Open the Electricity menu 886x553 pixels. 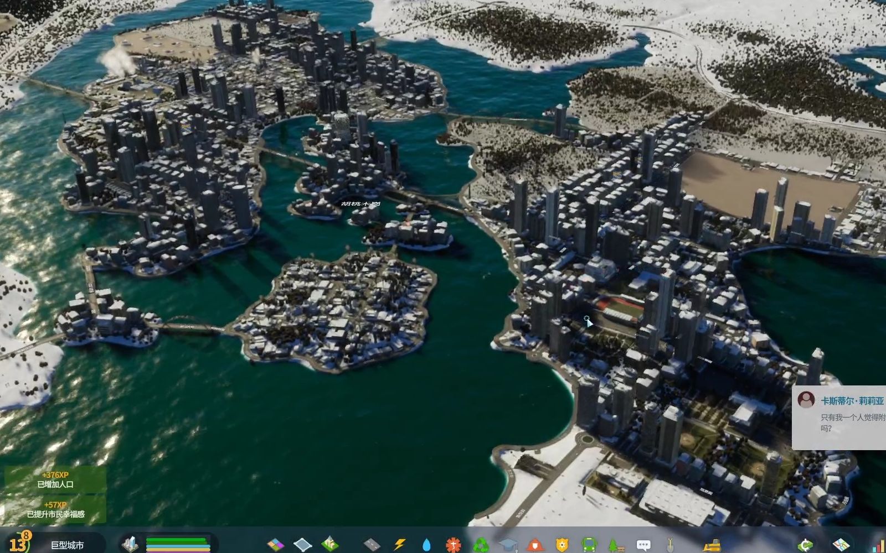pyautogui.click(x=399, y=544)
